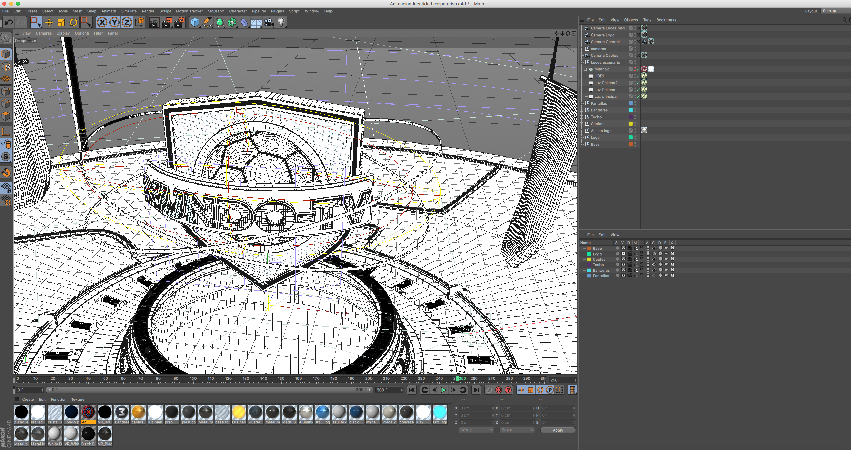Screen dimensions: 851x450
Task: Expand the relleno2 object
Action: point(585,69)
